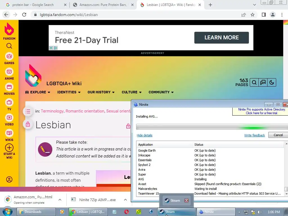Show hidden system tray icons
The image size is (288, 216).
239,212
